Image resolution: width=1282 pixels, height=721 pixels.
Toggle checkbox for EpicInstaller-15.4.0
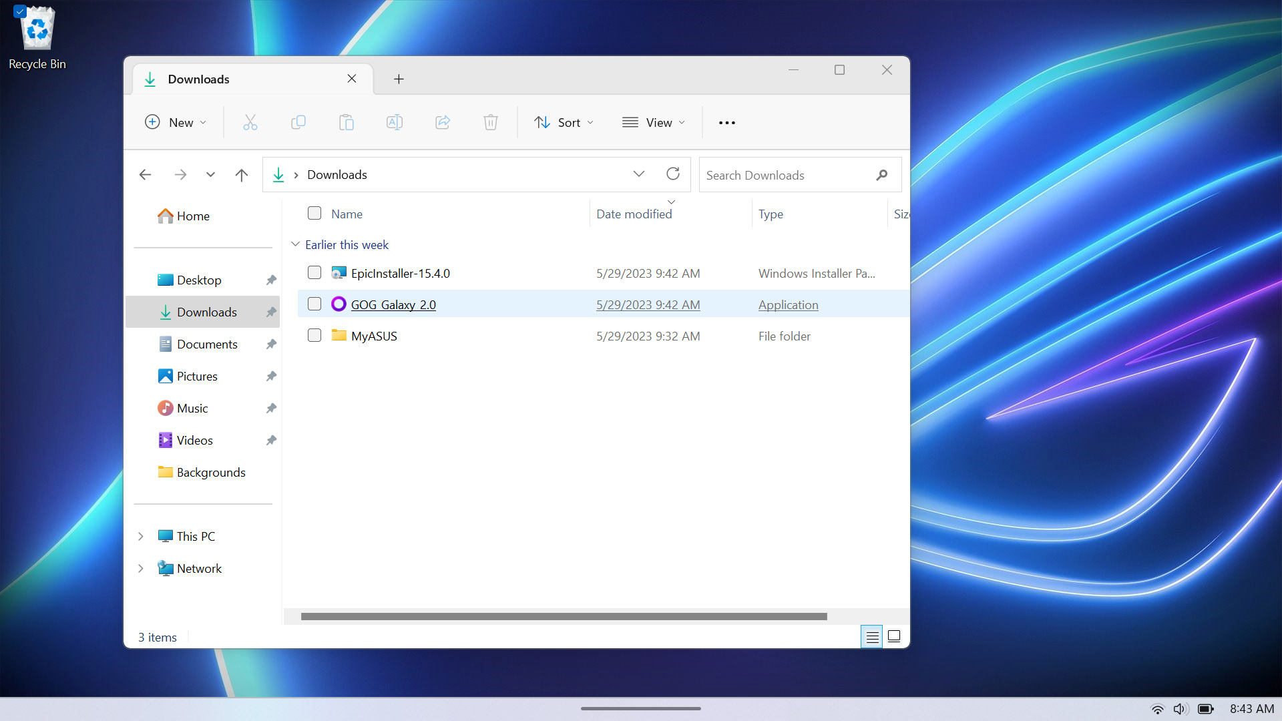(x=314, y=273)
